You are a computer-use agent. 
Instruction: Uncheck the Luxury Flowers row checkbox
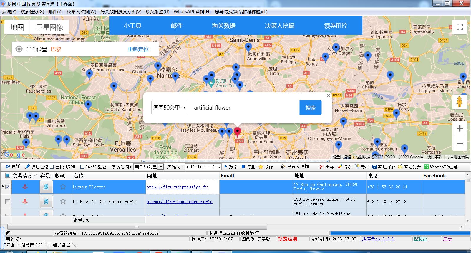coord(8,187)
